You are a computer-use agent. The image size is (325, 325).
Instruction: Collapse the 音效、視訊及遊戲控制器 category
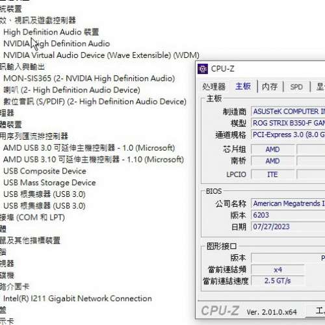(38, 20)
